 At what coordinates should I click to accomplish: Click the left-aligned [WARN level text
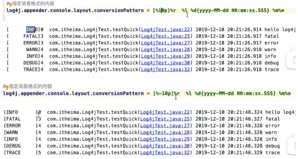coord(11,132)
